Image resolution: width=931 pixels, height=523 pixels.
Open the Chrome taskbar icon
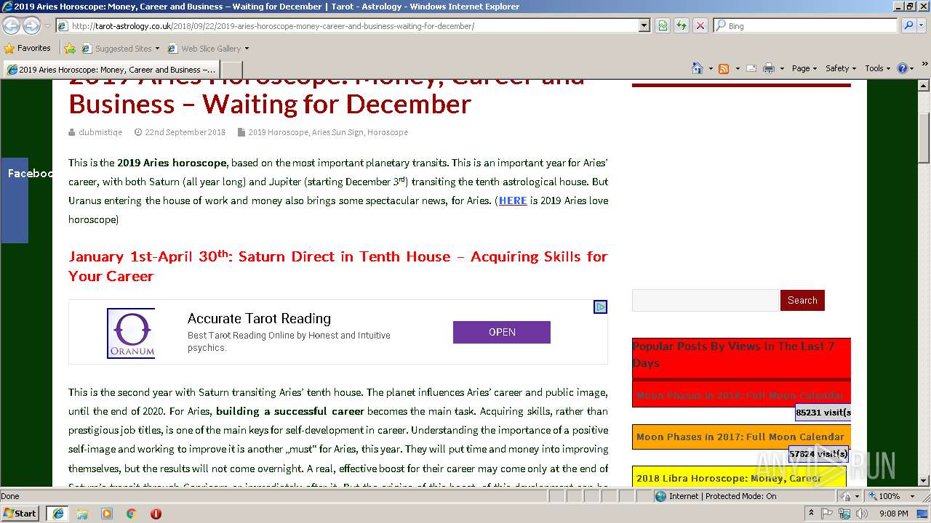132,513
